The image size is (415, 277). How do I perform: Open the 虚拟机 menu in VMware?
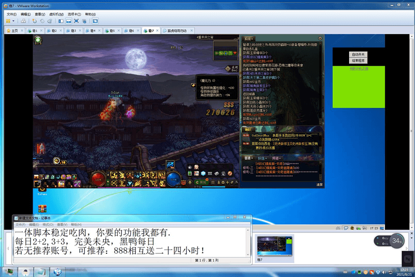coord(57,14)
